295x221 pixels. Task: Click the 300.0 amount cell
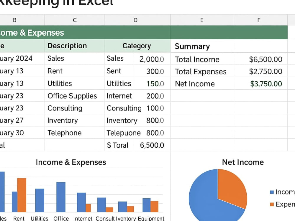pyautogui.click(x=152, y=71)
